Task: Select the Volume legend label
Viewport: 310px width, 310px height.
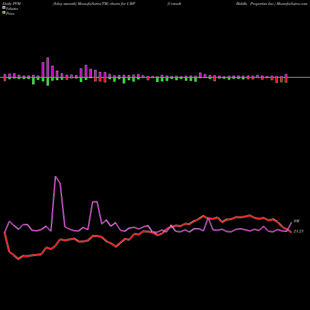Action: point(12,9)
